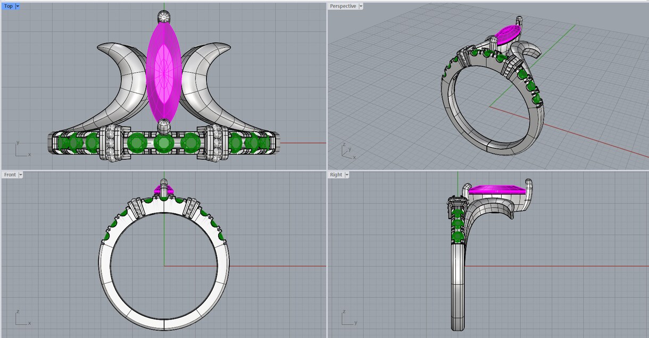This screenshot has height=338, width=649.
Task: Select the upper prong above the marquise gem
Action: click(164, 16)
